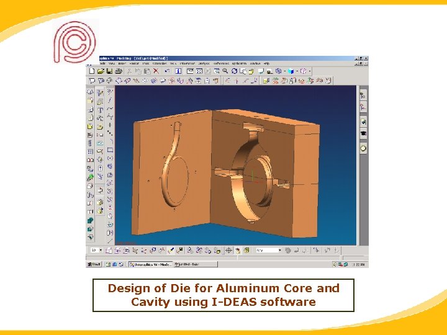
Task: Open the Information menu
Action: coord(187,63)
